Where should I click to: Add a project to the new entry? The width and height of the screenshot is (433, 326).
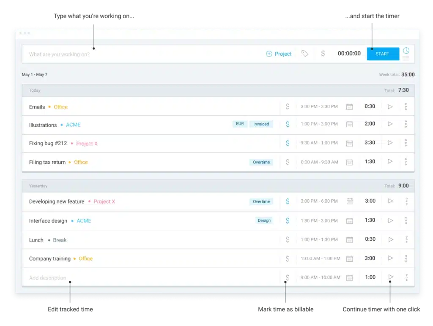[279, 54]
